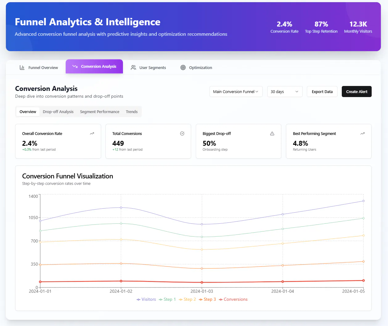Screen dimensions: 388x326
Task: Click the Step 1 legend marker icon
Action: 161,300
